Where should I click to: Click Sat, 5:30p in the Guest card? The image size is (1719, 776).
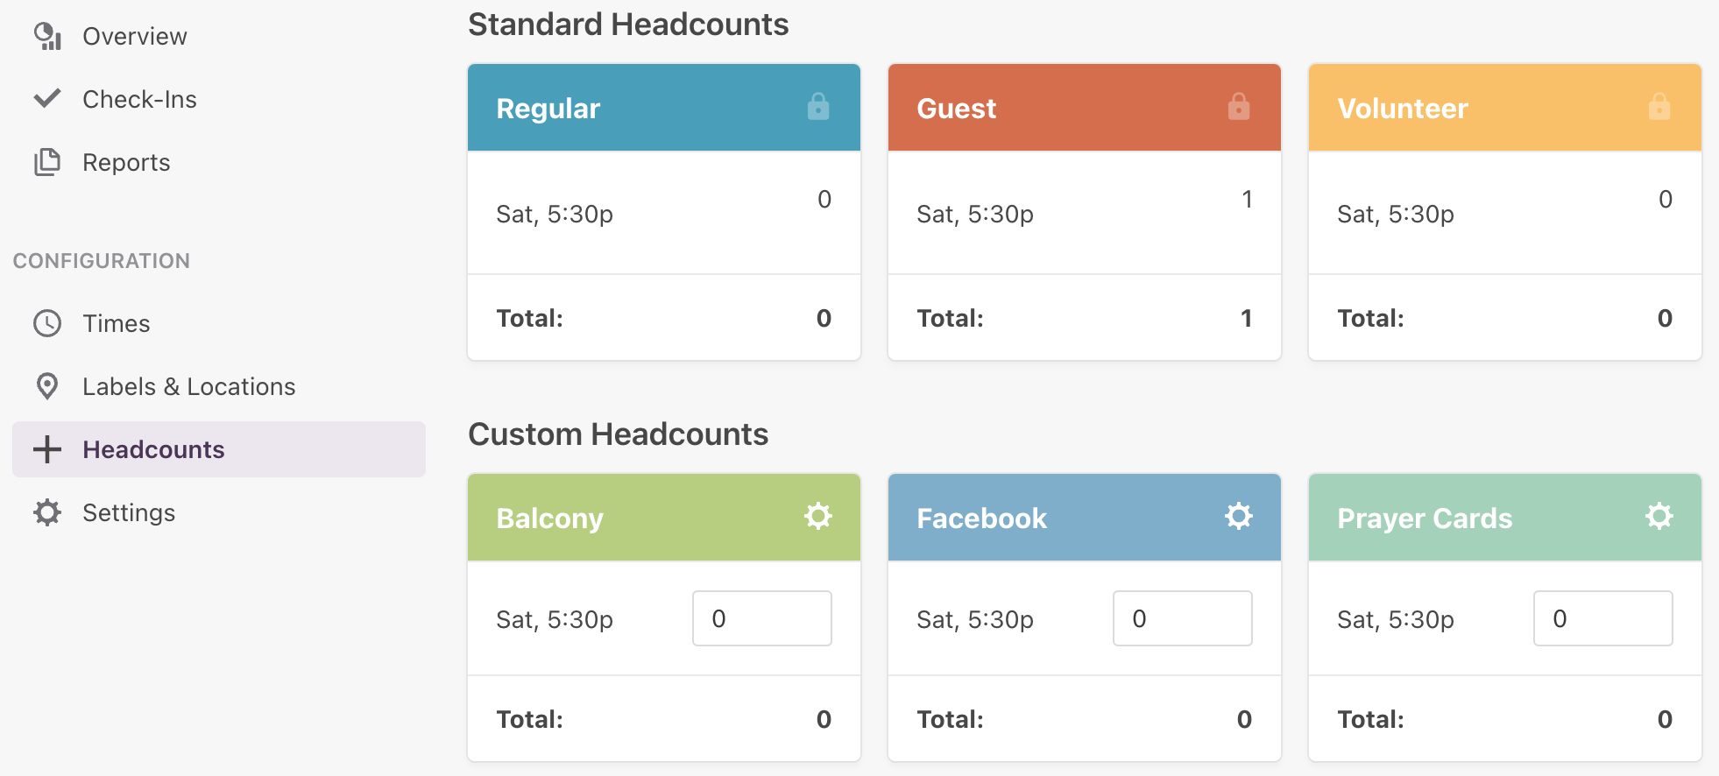975,214
